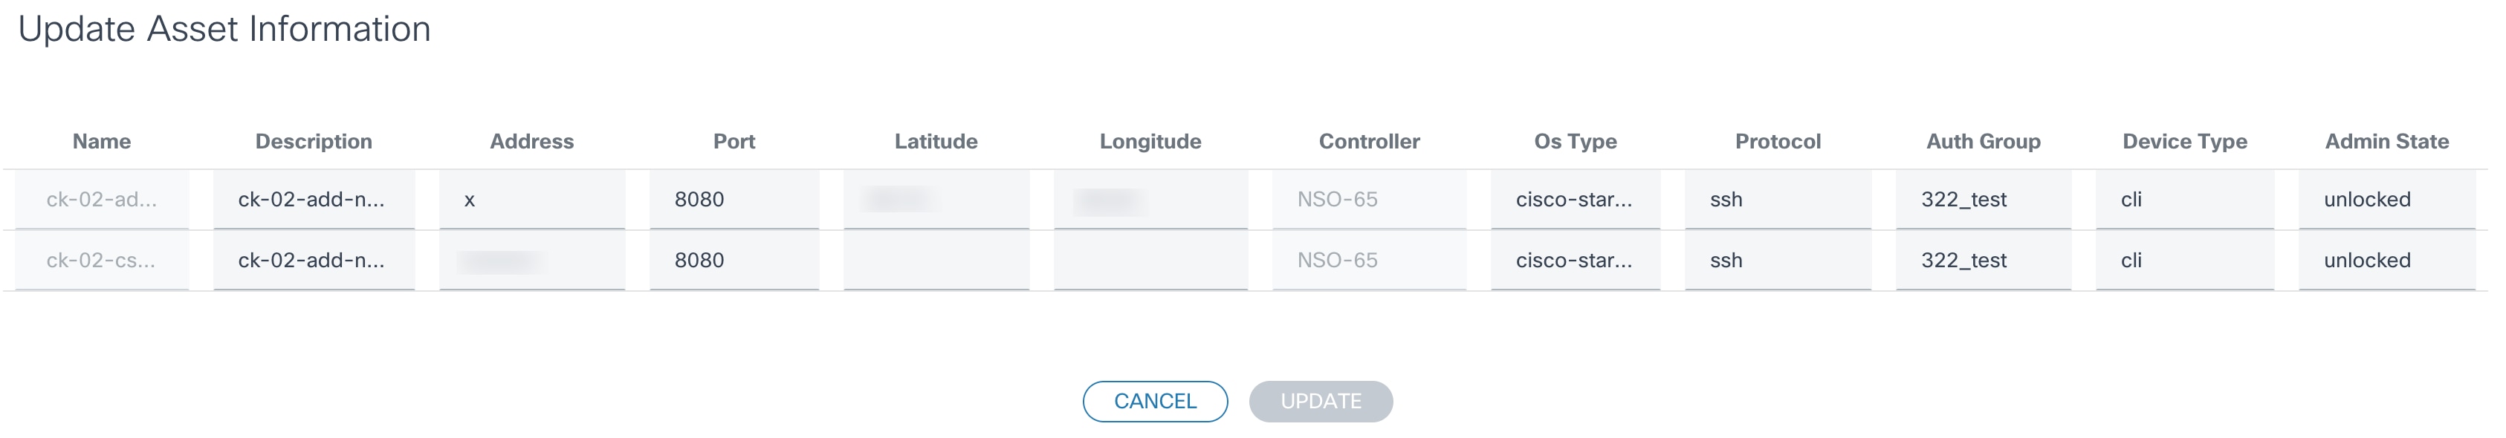Image resolution: width=2506 pixels, height=438 pixels.
Task: Change second row Admin State unlocked
Action: (x=2386, y=261)
